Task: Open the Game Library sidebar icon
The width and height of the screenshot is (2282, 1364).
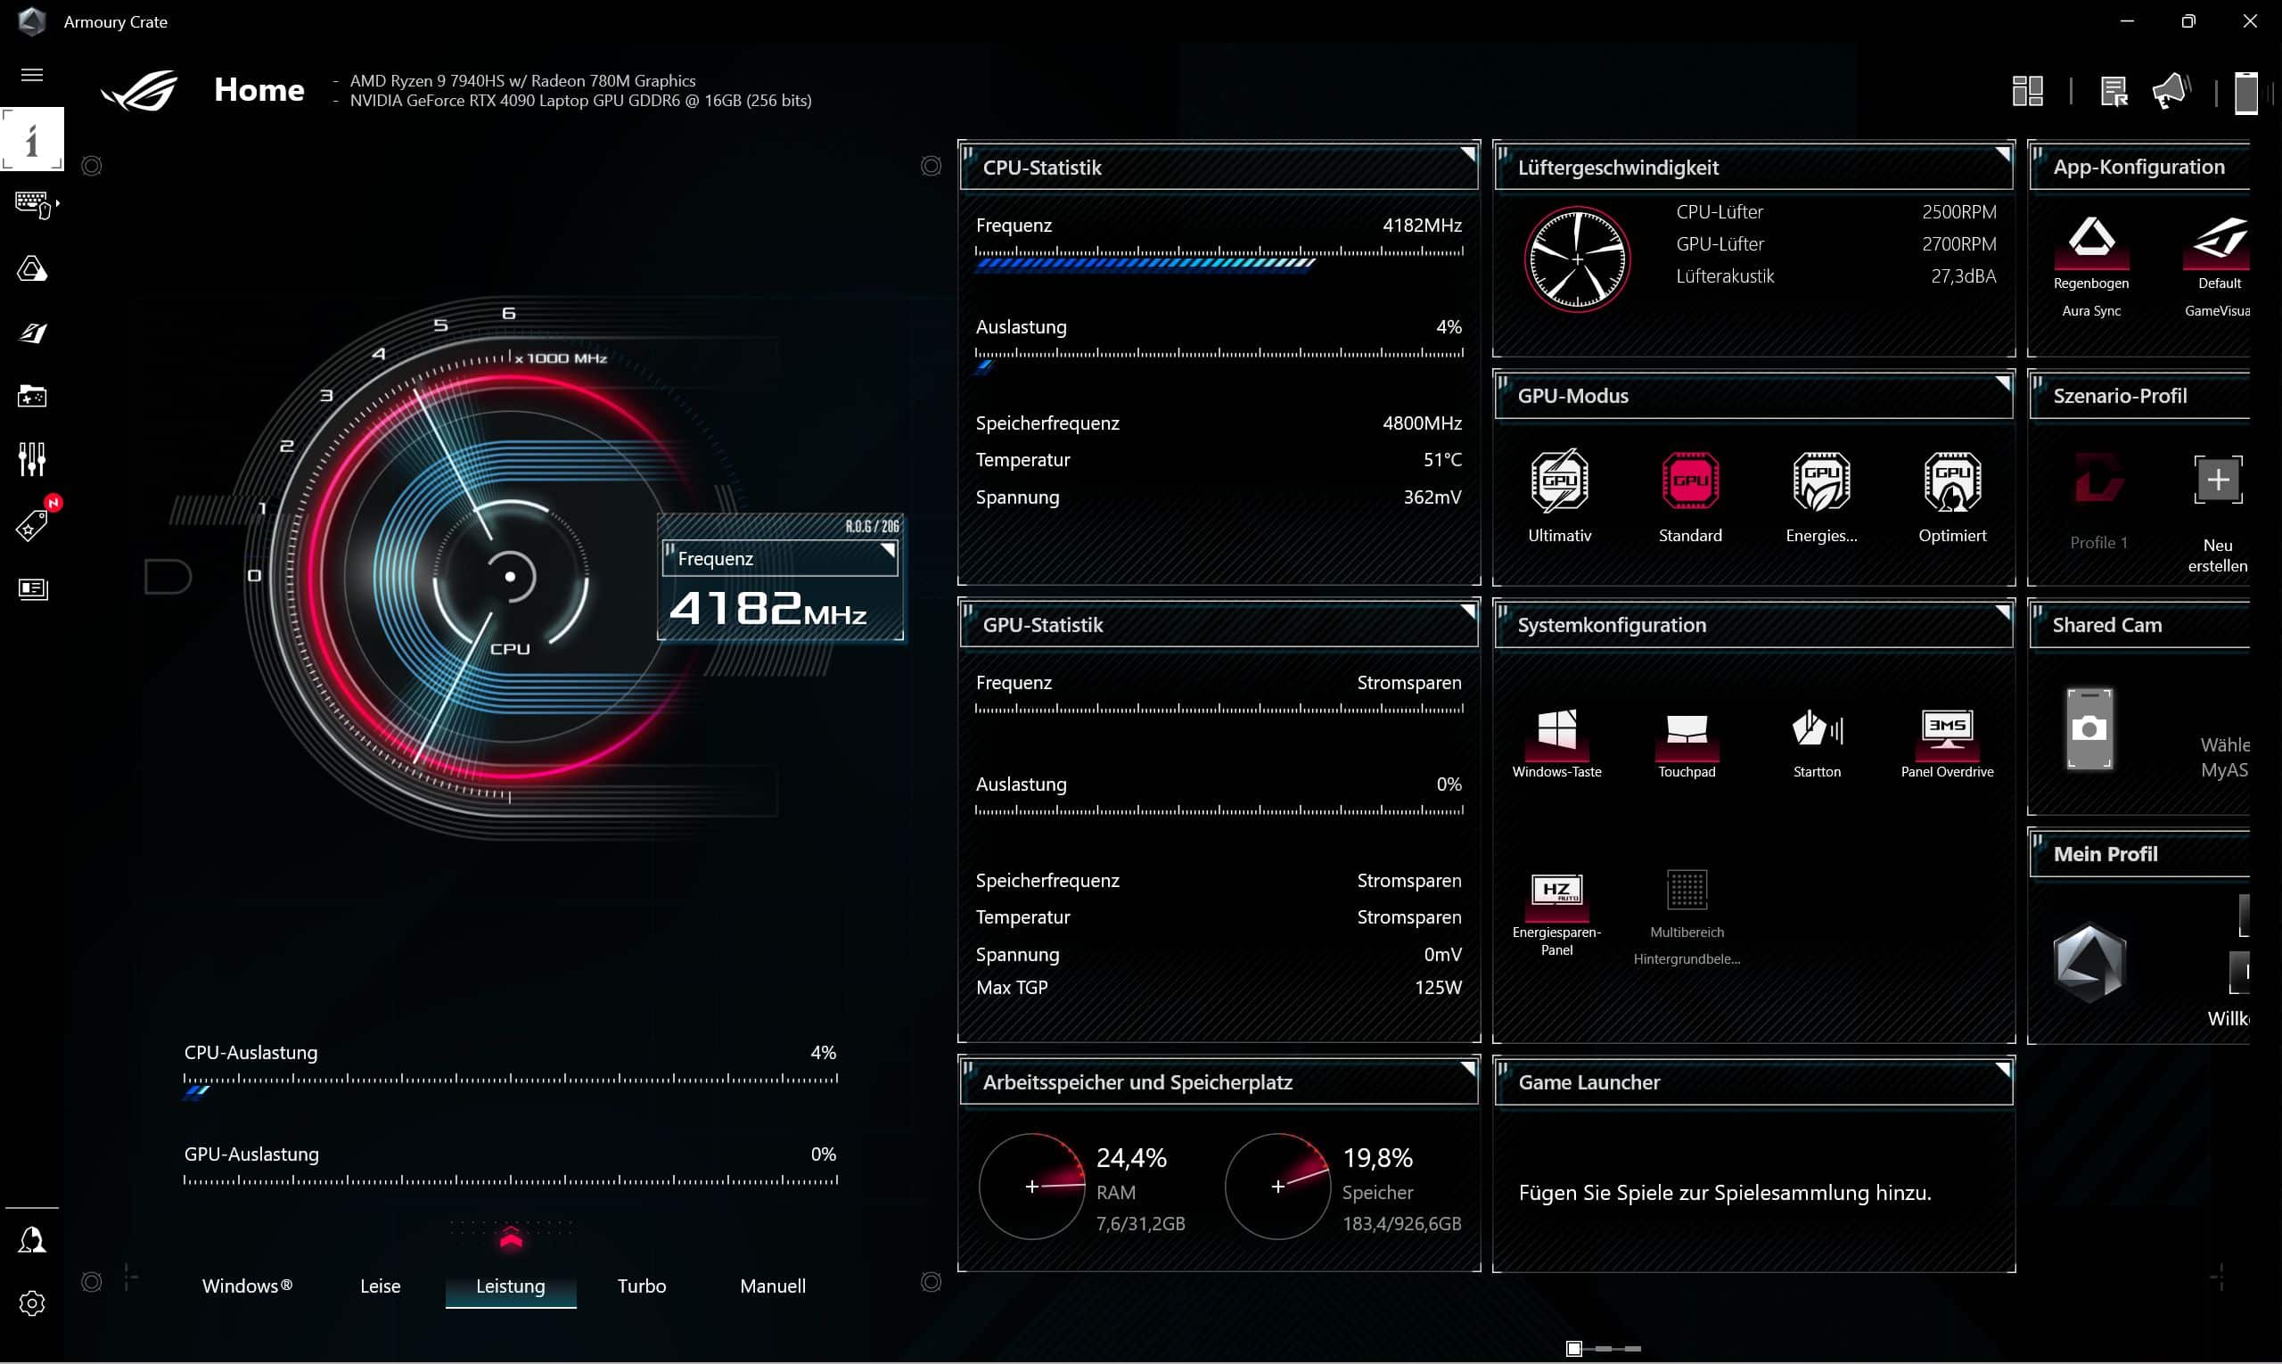Action: pyautogui.click(x=32, y=396)
